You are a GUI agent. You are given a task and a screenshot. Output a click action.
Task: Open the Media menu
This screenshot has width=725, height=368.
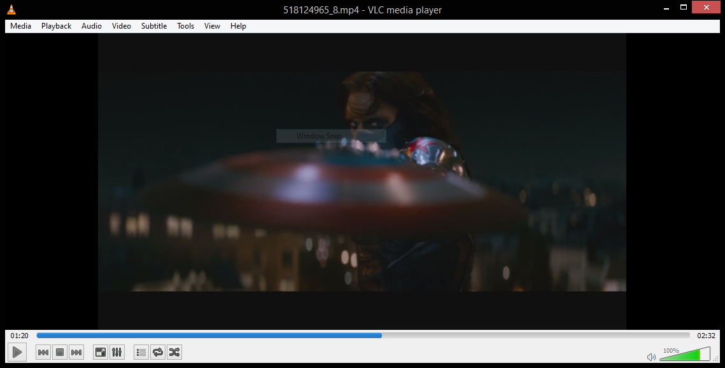tap(21, 26)
